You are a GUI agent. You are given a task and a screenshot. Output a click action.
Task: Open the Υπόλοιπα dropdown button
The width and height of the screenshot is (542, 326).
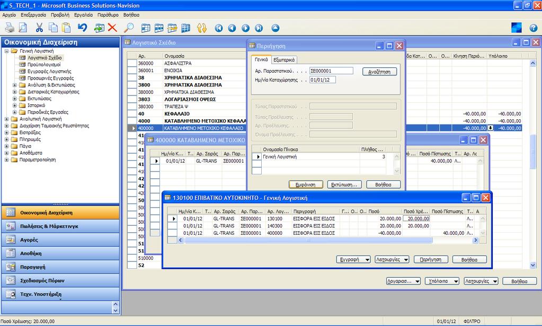pos(442,281)
